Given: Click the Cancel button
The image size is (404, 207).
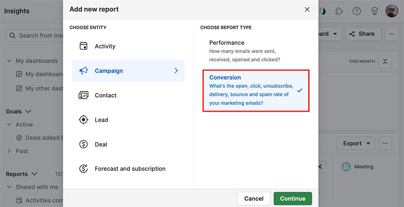Looking at the screenshot, I should (254, 198).
